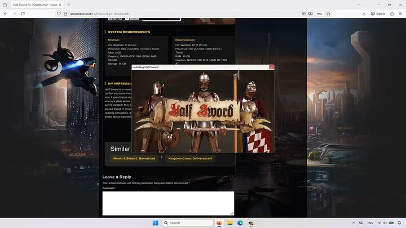Click the shield tracking protection icon
The image size is (406, 228).
click(x=59, y=14)
